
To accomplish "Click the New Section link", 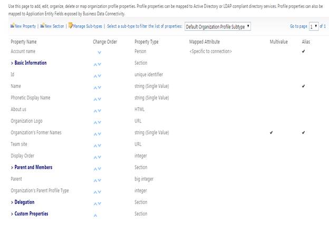I will click(x=53, y=25).
